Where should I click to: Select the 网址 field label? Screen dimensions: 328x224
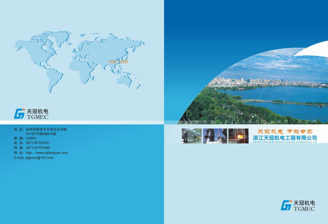tap(19, 153)
